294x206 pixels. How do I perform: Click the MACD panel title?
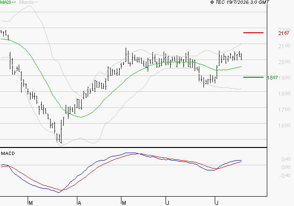point(8,154)
